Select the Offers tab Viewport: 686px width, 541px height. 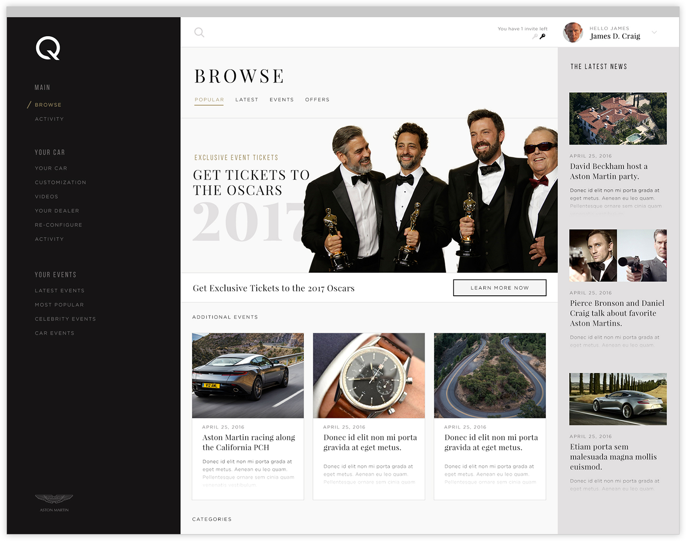[317, 100]
